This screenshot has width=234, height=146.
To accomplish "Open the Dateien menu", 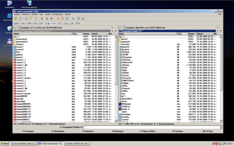I will click(17, 14).
